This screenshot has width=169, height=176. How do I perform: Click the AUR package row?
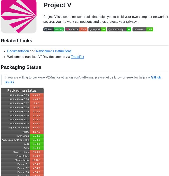point(22,144)
